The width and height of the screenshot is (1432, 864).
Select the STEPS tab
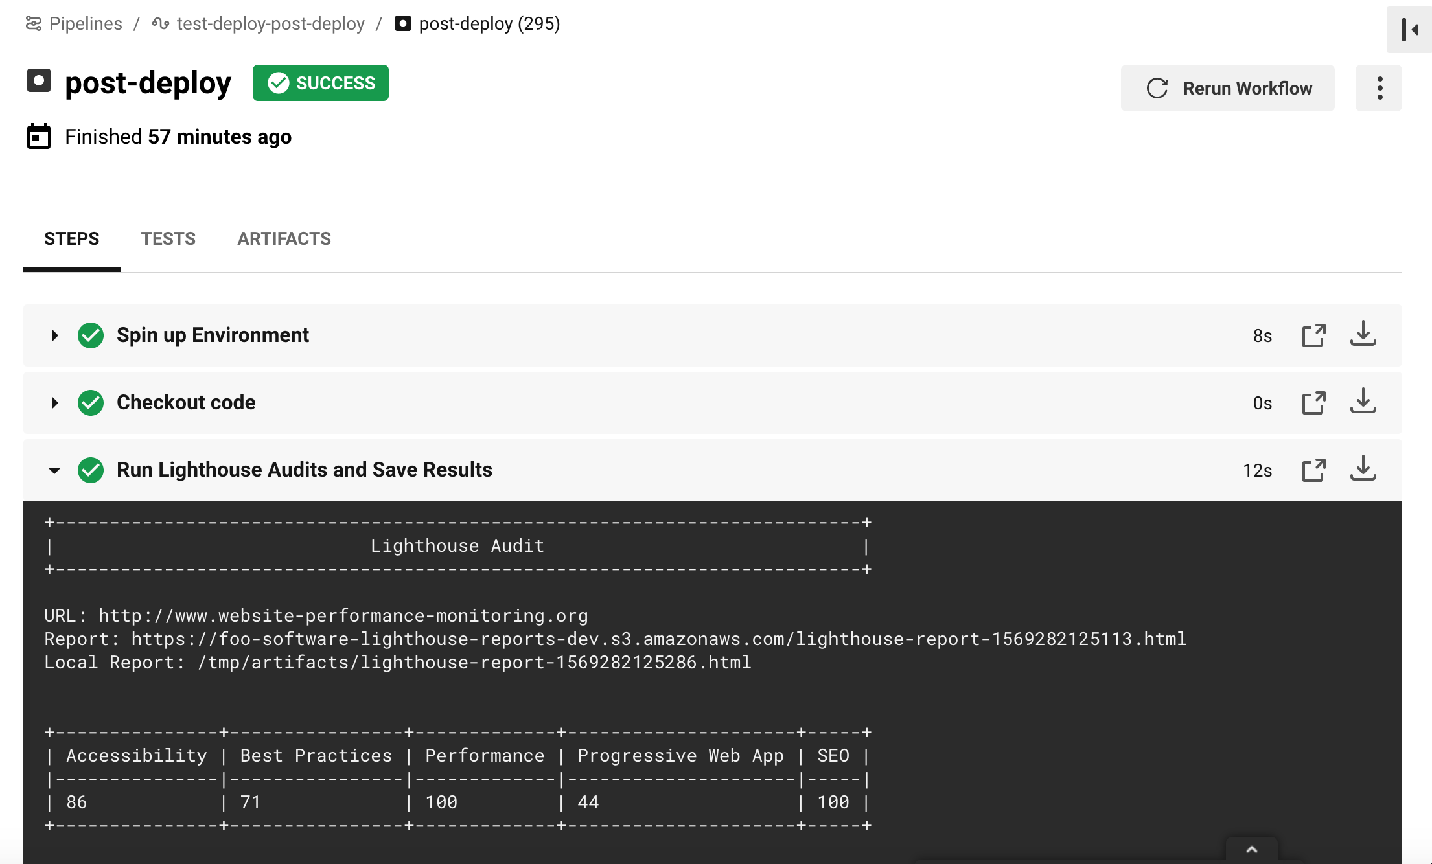(x=71, y=239)
